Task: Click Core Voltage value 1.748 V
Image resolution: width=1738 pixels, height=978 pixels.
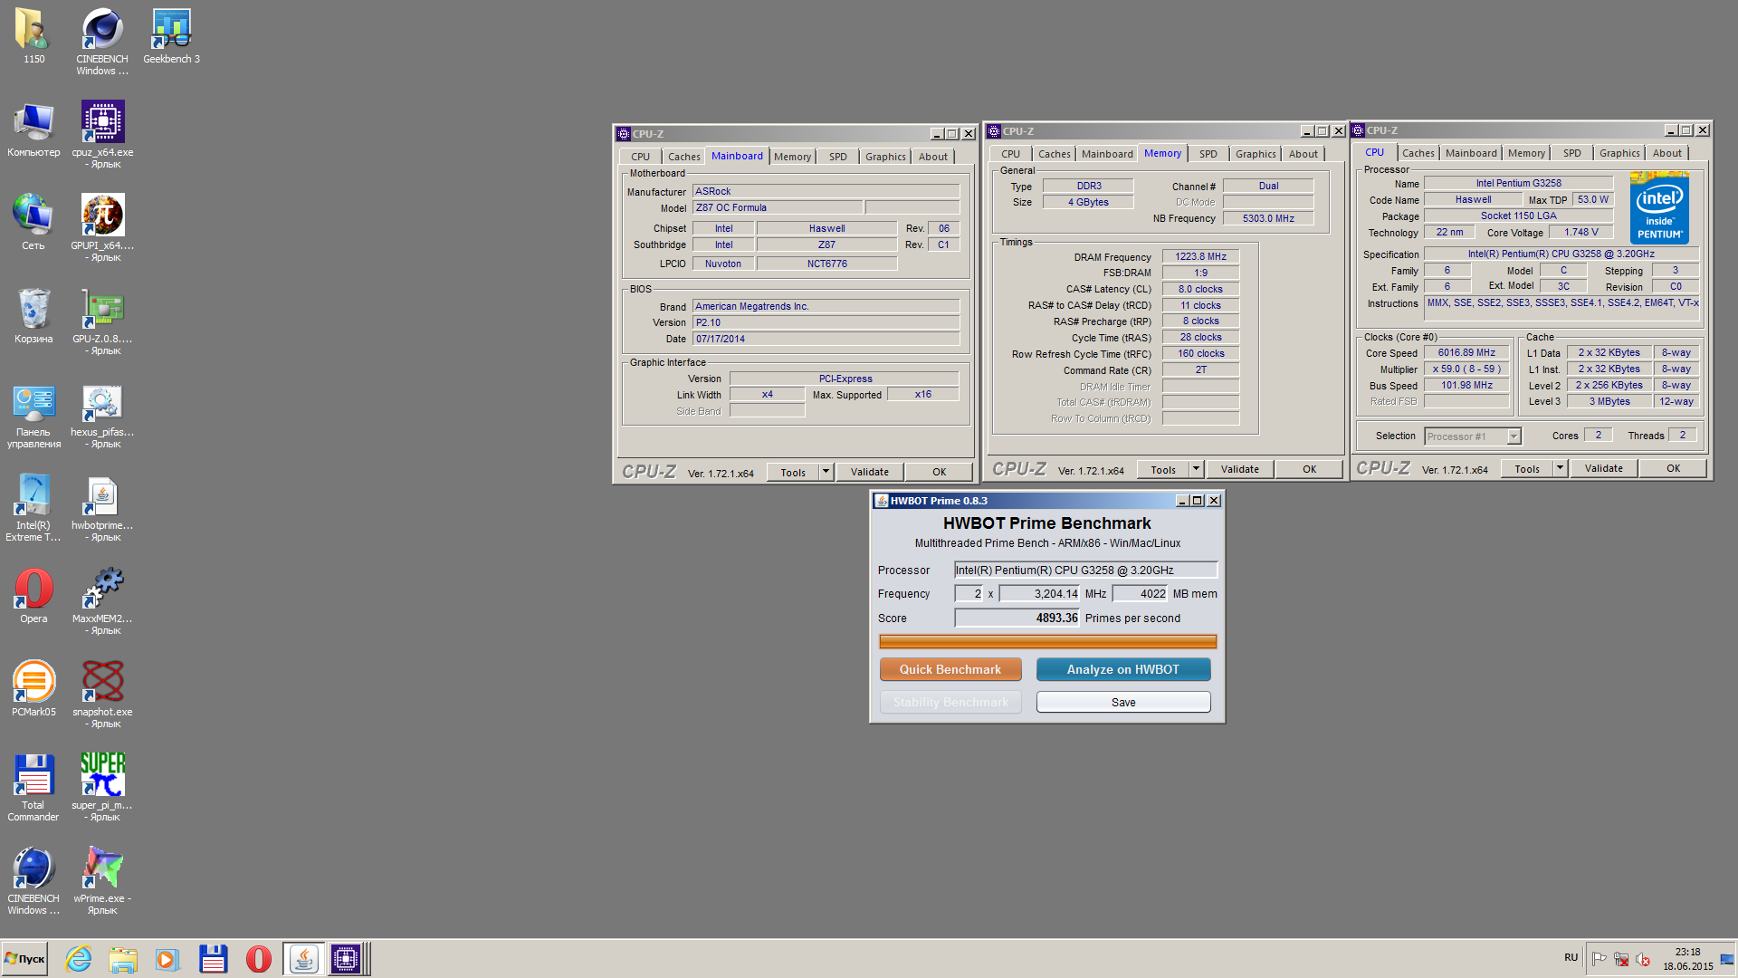Action: [x=1581, y=232]
